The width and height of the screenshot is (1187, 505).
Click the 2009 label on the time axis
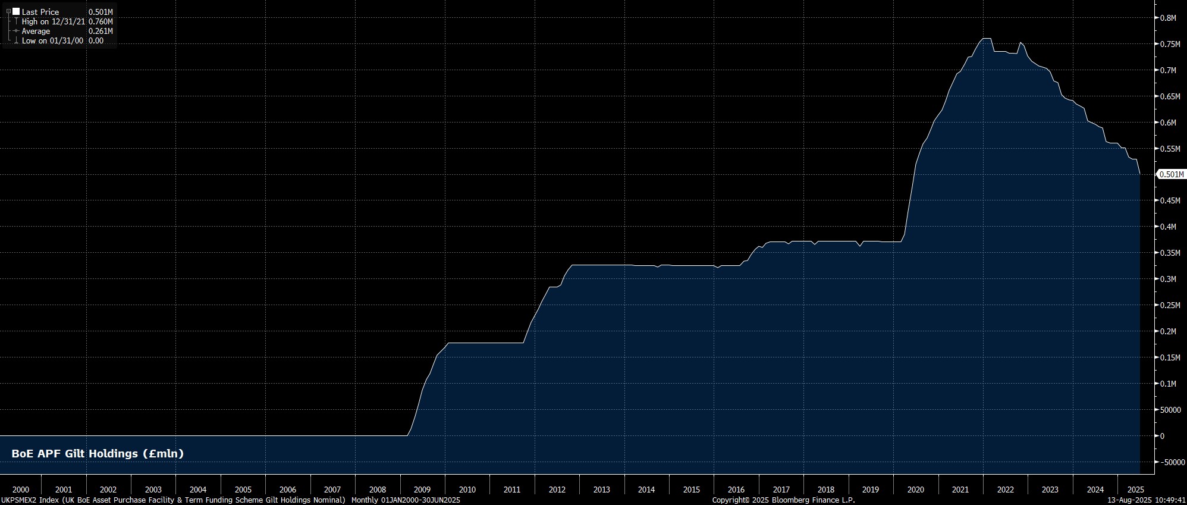point(422,490)
